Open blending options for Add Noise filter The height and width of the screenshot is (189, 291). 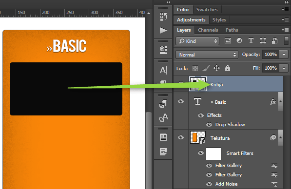coord(274,184)
